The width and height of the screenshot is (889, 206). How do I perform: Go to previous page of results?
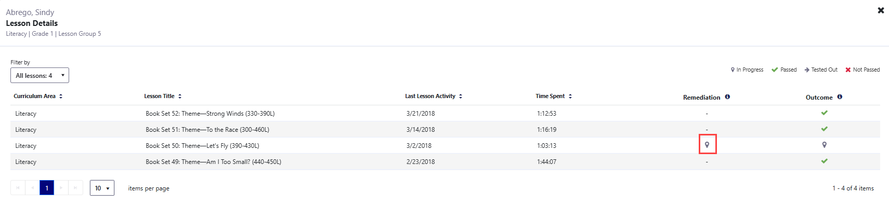(32, 188)
